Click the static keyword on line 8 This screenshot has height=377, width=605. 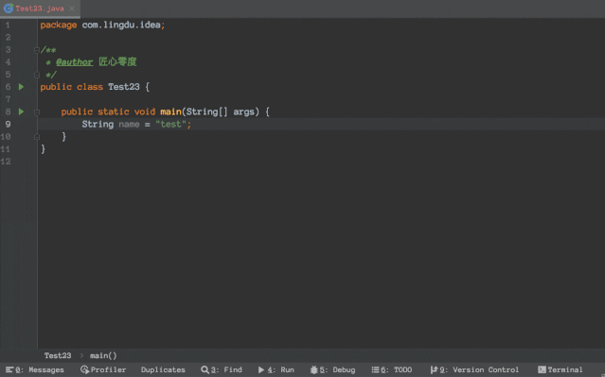(x=113, y=111)
